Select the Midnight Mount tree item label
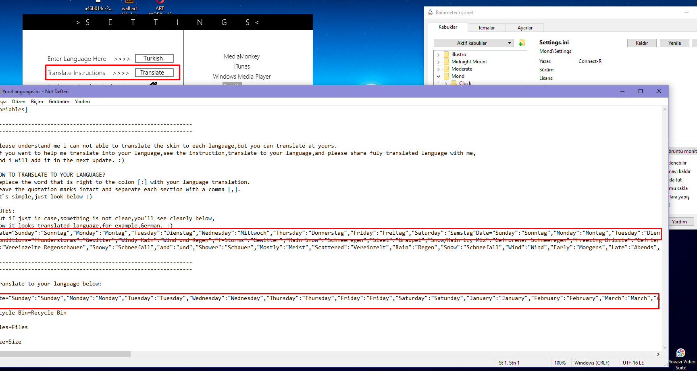The height and width of the screenshot is (371, 697). pos(469,62)
